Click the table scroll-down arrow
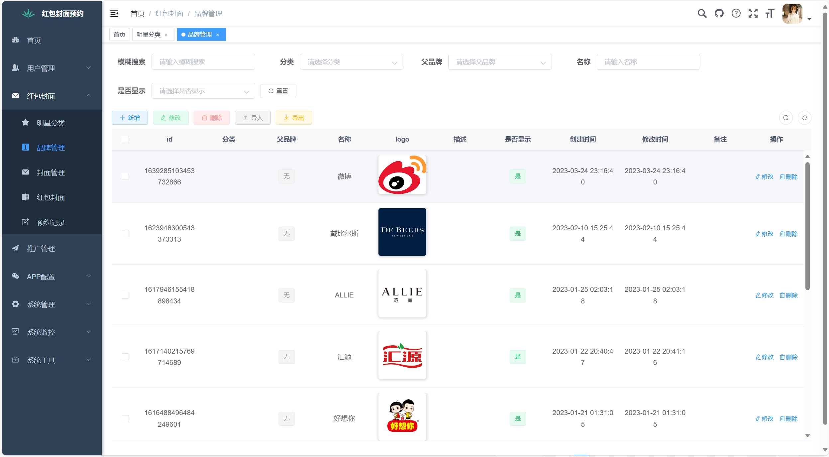829x457 pixels. click(807, 435)
